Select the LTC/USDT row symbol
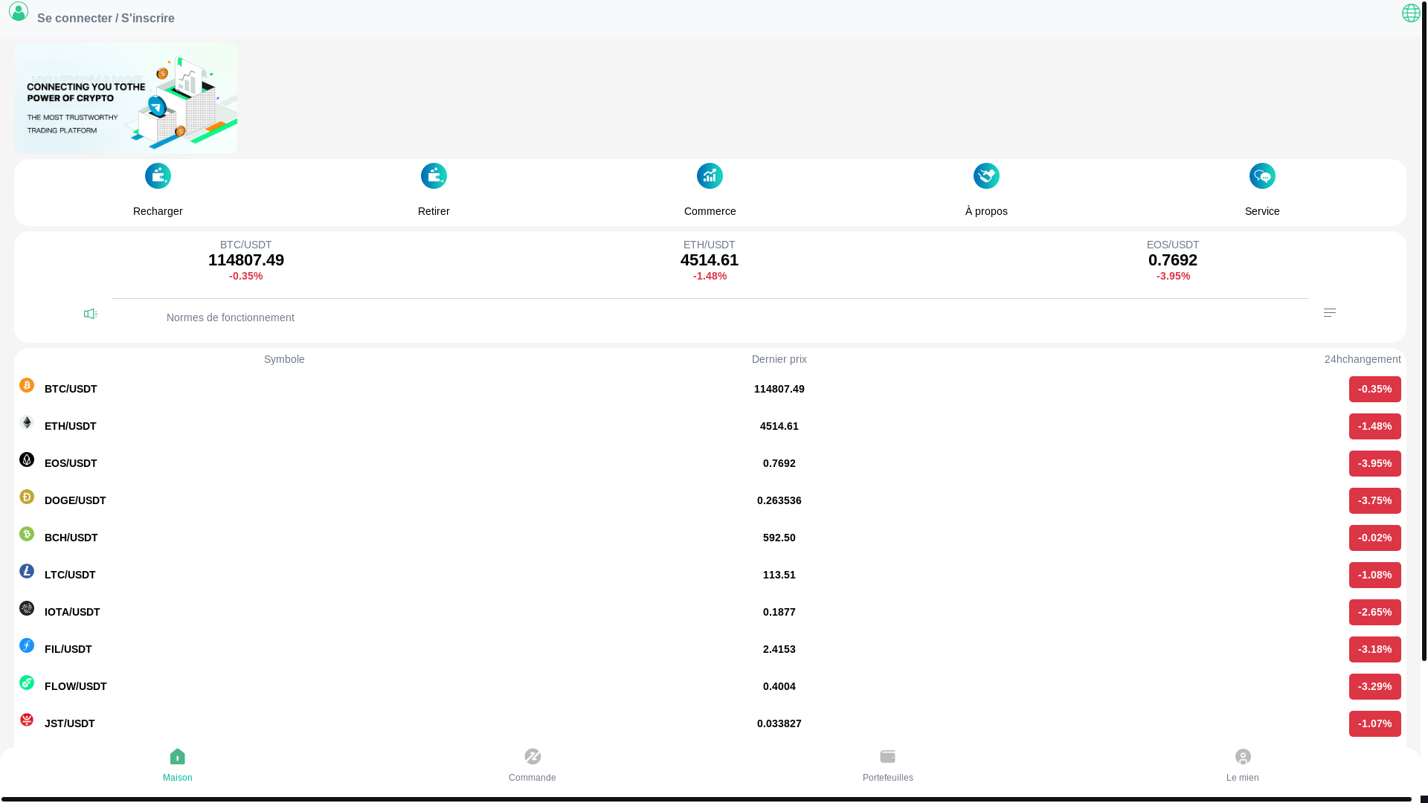The image size is (1428, 803). (70, 575)
